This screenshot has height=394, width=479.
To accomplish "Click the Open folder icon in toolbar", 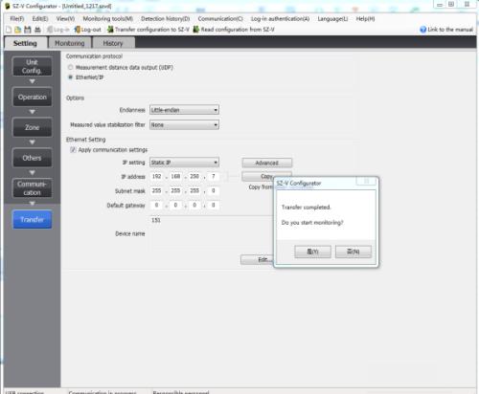I will [x=18, y=30].
